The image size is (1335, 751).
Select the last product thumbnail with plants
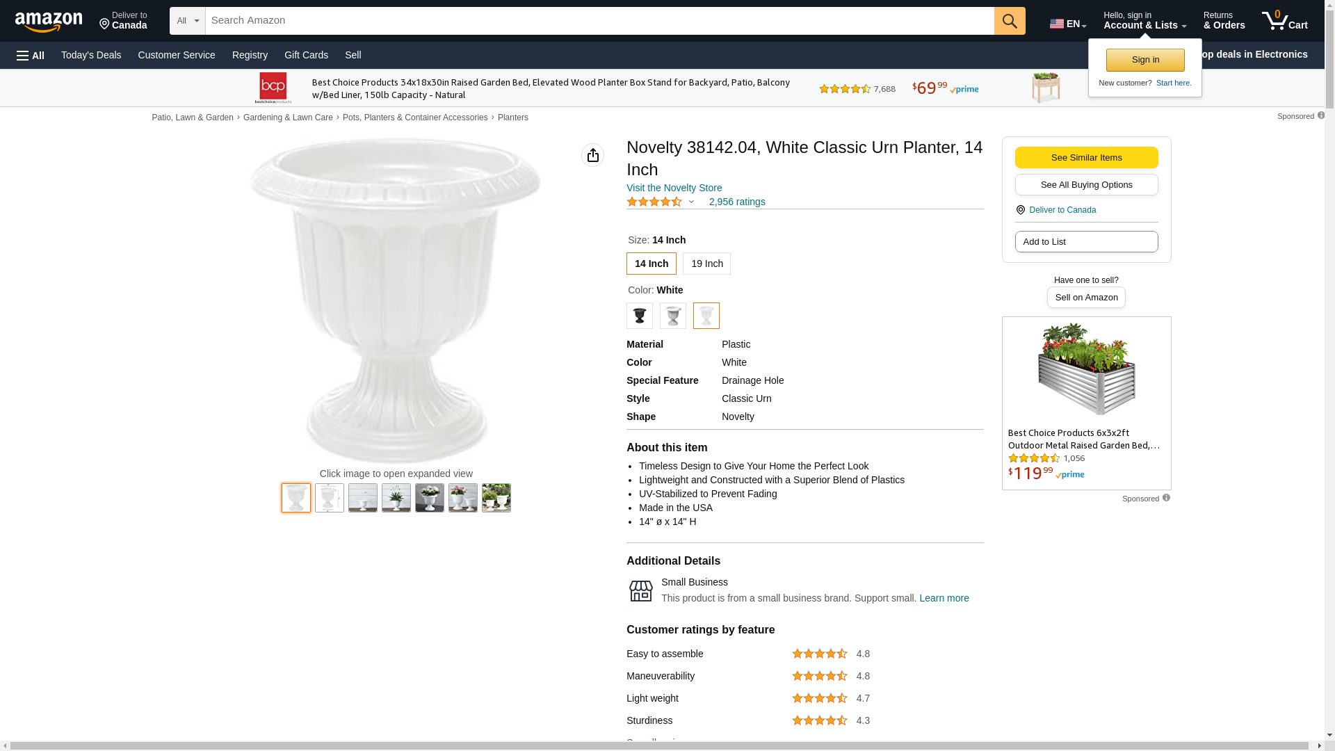[x=496, y=498]
